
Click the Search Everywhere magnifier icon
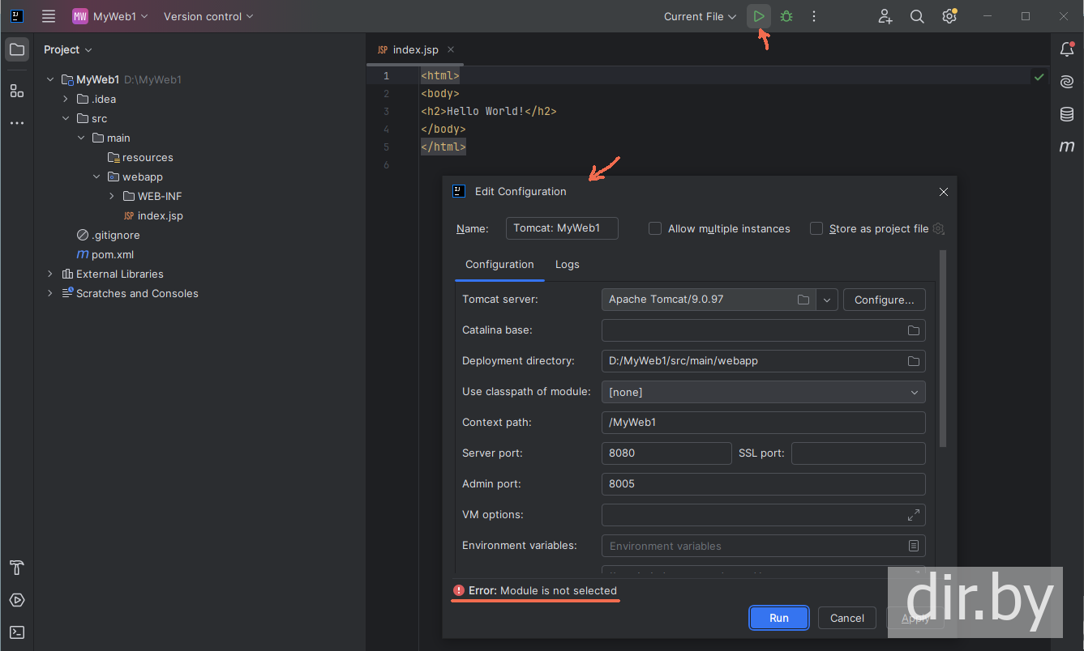point(917,16)
